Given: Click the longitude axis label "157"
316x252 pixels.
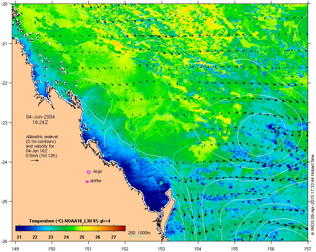Looking at the screenshot, I should 308,249.
